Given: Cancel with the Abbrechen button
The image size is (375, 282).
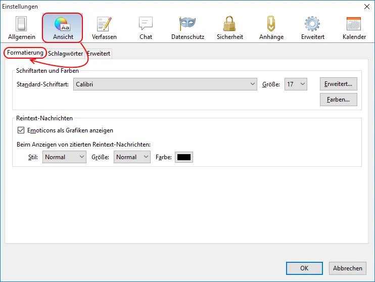Looking at the screenshot, I should point(348,268).
